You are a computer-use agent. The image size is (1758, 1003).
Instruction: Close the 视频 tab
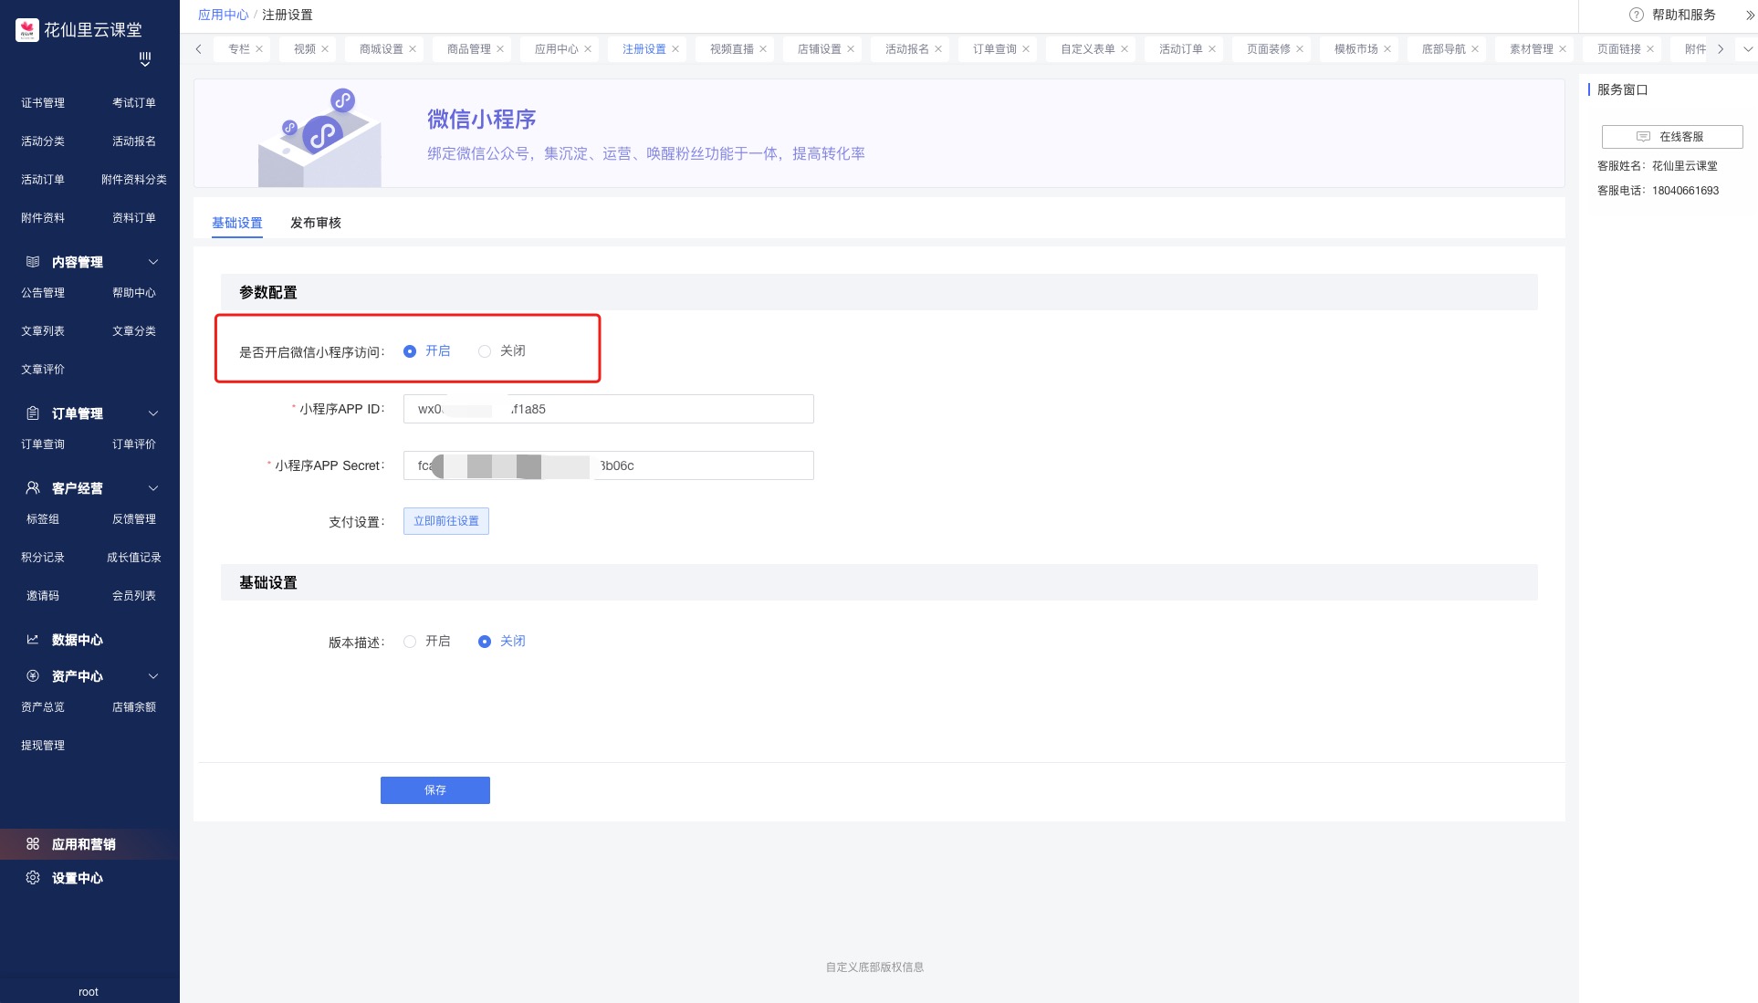pyautogui.click(x=325, y=49)
